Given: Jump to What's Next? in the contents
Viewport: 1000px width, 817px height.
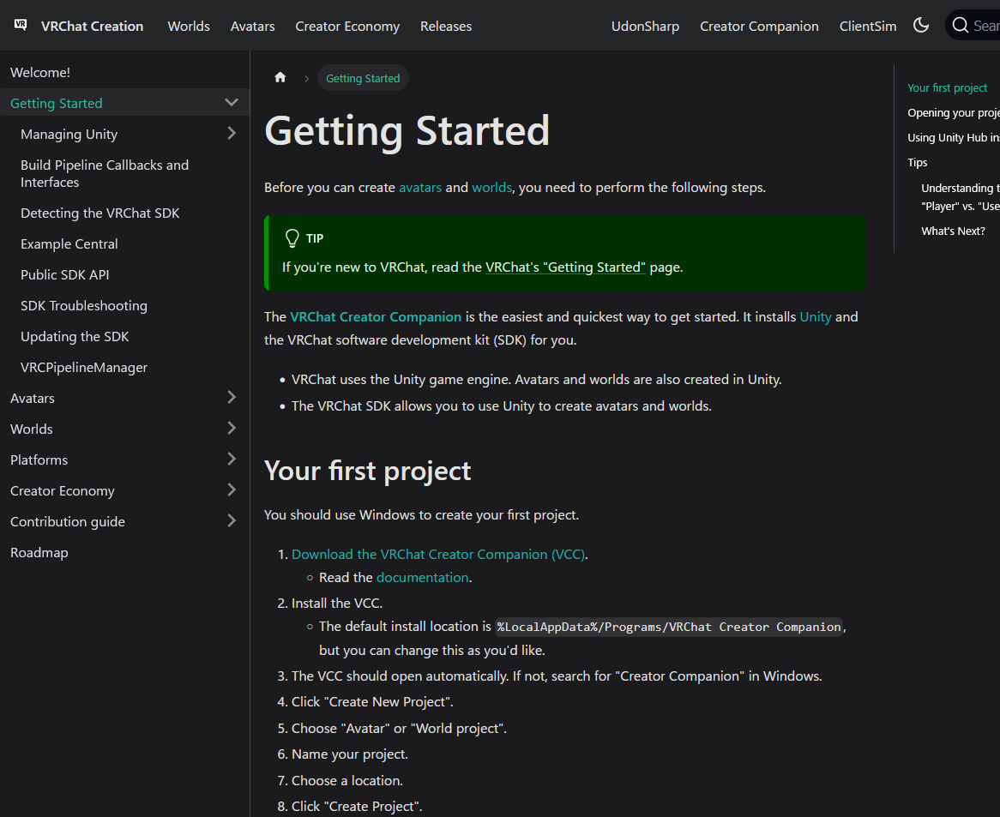Looking at the screenshot, I should [x=953, y=231].
